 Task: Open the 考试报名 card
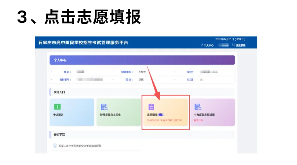72,112
